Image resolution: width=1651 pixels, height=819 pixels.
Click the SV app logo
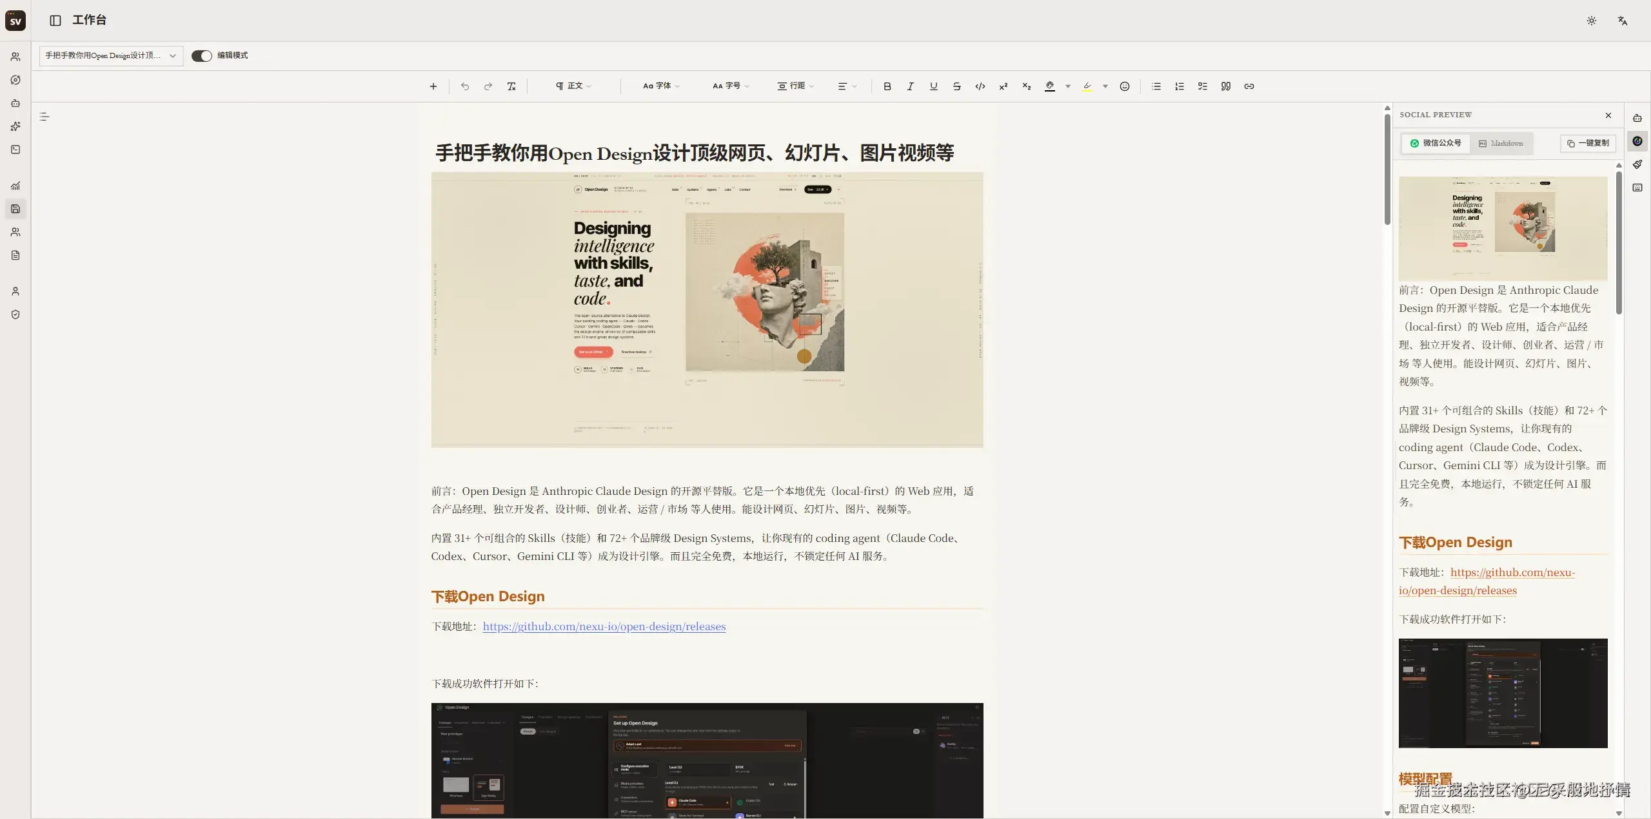click(15, 21)
